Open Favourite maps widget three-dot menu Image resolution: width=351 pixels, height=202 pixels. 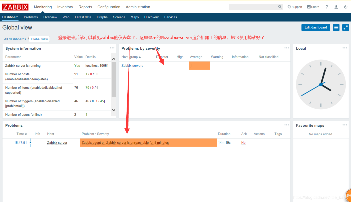(x=345, y=125)
